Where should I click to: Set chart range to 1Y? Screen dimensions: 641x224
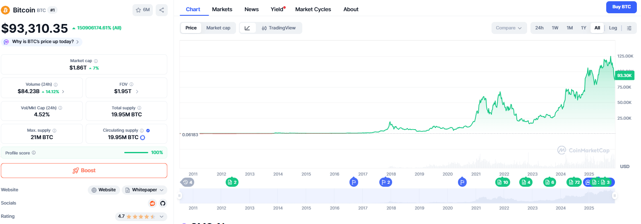[x=583, y=28]
